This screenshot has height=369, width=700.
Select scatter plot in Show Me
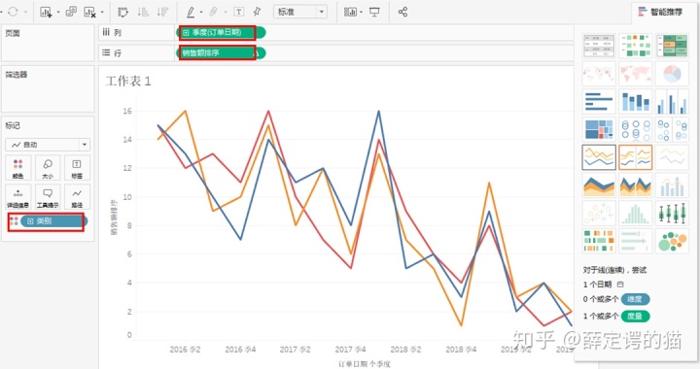[599, 213]
